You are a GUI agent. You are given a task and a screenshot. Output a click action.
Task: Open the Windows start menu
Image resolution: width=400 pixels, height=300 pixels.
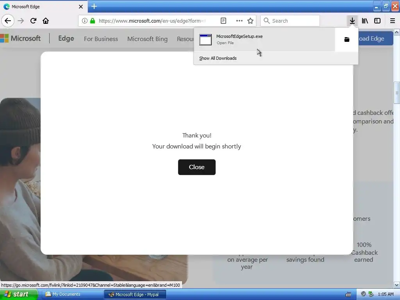(19, 294)
